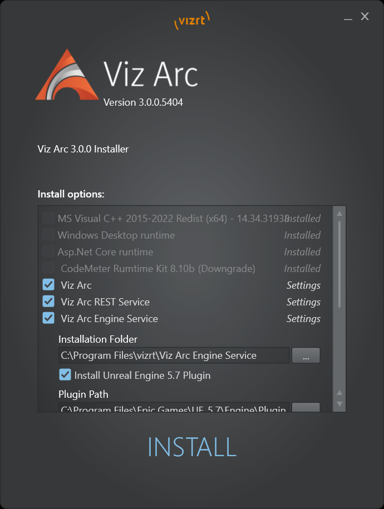Toggle the Viz Arc REST Service checkbox
The width and height of the screenshot is (384, 509).
[x=48, y=302]
